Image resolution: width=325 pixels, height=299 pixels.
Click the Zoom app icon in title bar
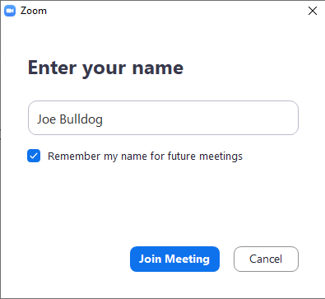coord(10,11)
